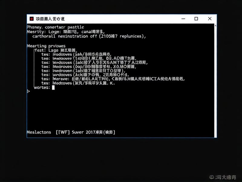Click the wortes: prompt label
The height and width of the screenshot is (182, 242).
pyautogui.click(x=42, y=87)
